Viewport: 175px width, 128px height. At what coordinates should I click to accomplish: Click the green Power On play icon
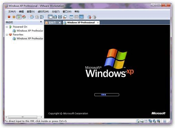click(19, 17)
